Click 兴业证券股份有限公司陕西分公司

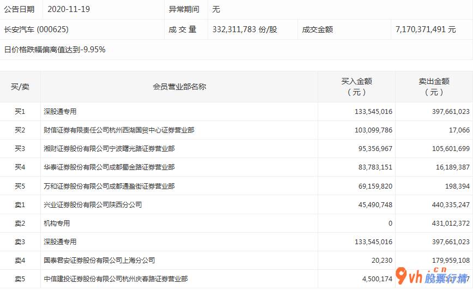pyautogui.click(x=93, y=205)
